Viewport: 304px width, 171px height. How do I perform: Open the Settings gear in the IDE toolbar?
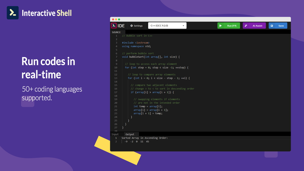(x=136, y=25)
